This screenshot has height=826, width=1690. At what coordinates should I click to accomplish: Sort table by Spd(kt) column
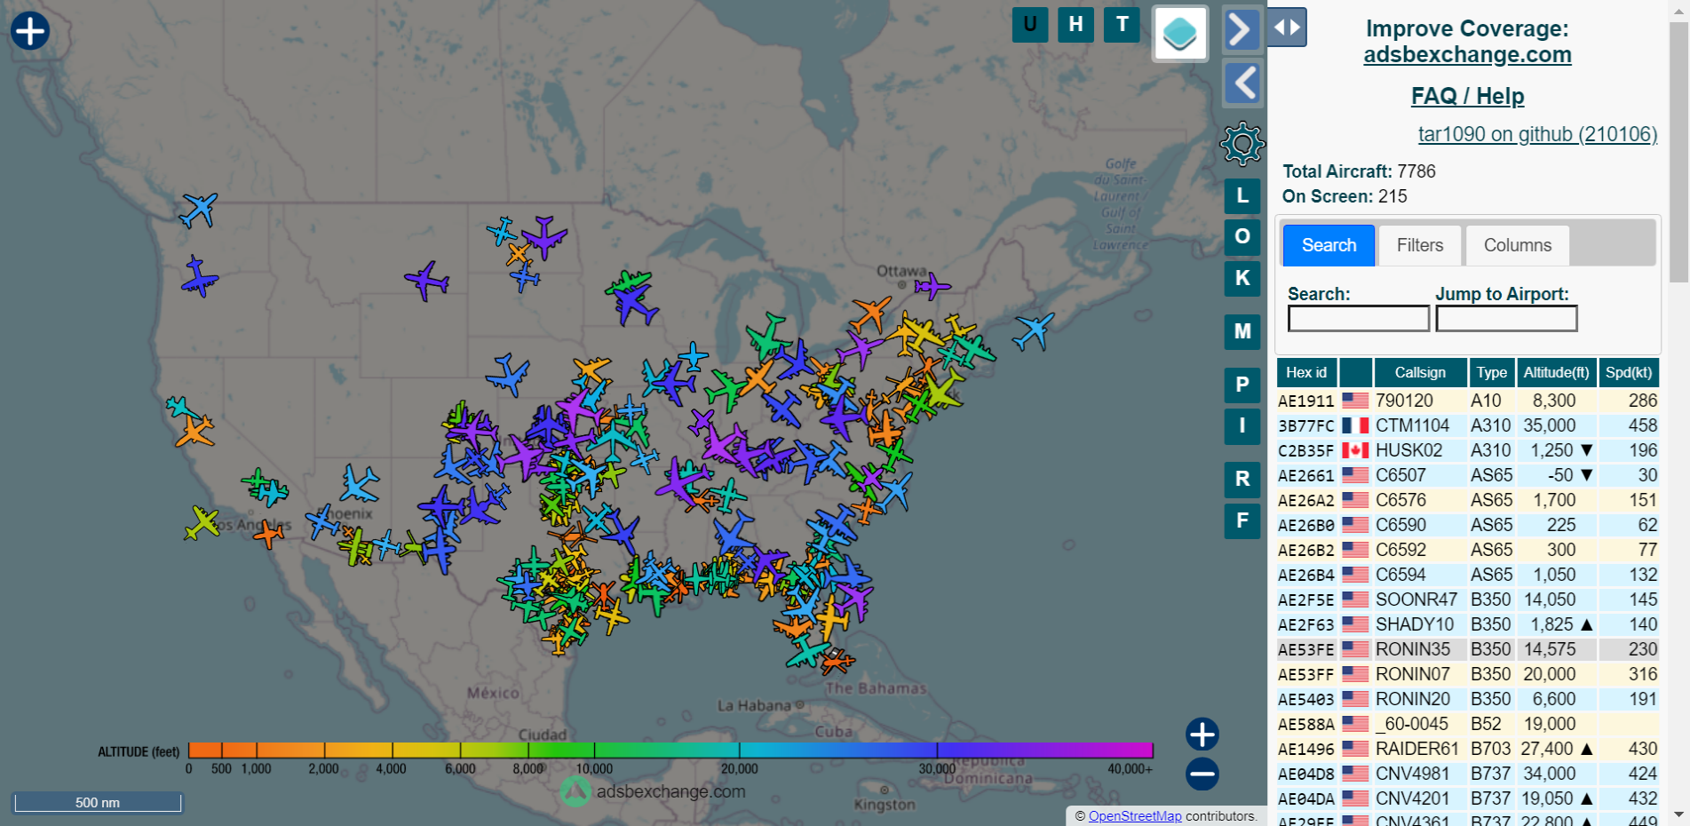pyautogui.click(x=1629, y=373)
